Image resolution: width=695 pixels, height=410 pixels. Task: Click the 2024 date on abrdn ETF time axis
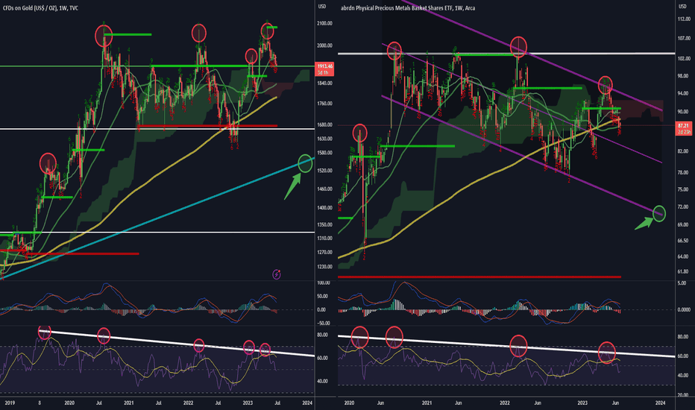click(x=660, y=403)
